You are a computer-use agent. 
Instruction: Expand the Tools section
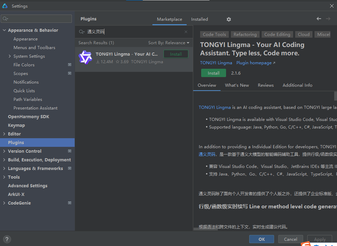[x=4, y=177]
